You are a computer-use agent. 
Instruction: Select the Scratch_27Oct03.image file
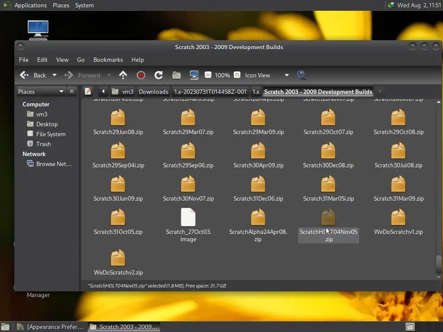point(188,218)
